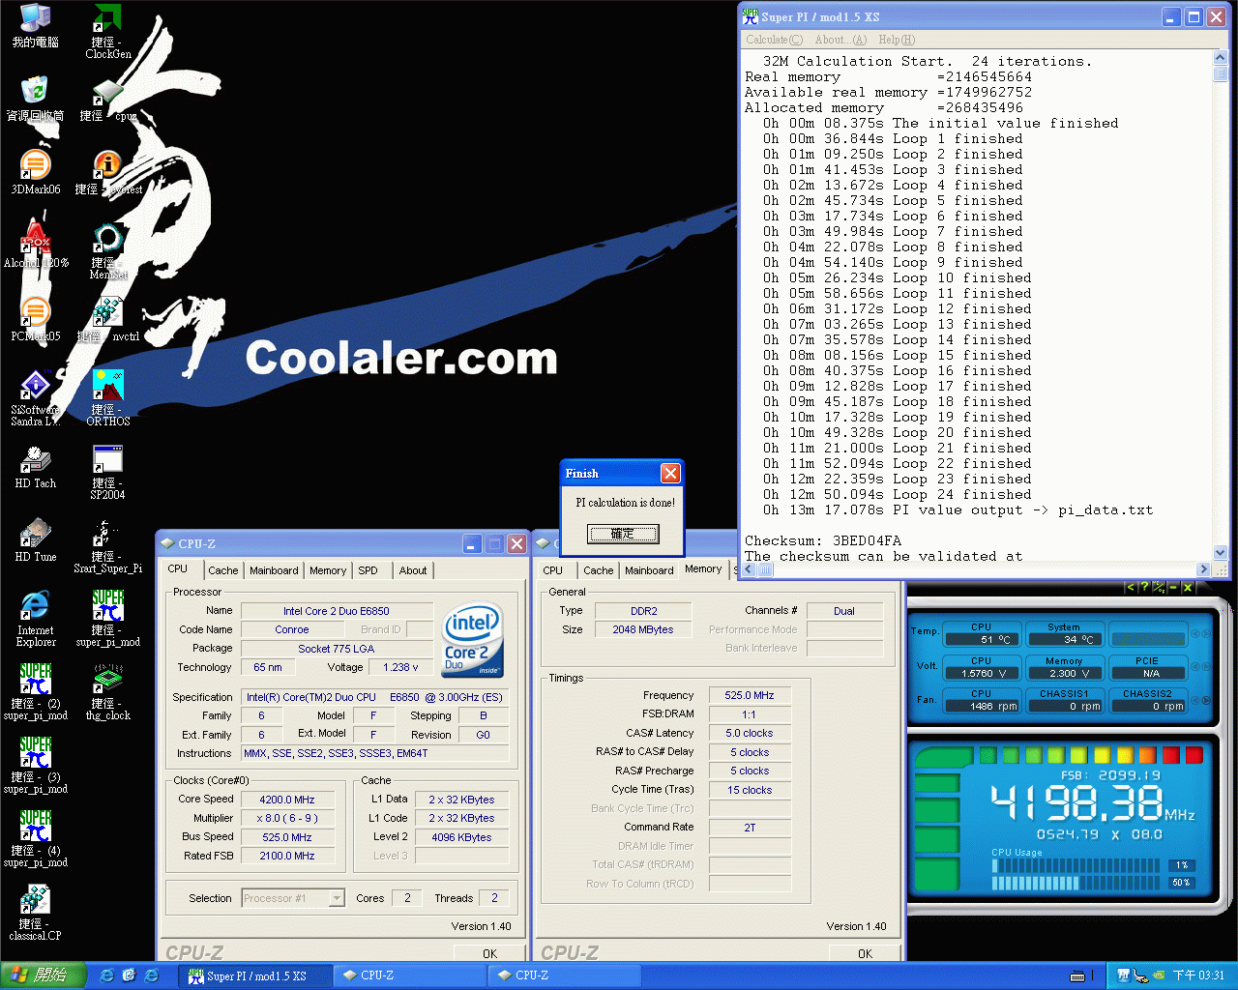The height and width of the screenshot is (990, 1238).
Task: Toggle Celsius/Fahrenheit units on monitor widget
Action: [x=1159, y=587]
